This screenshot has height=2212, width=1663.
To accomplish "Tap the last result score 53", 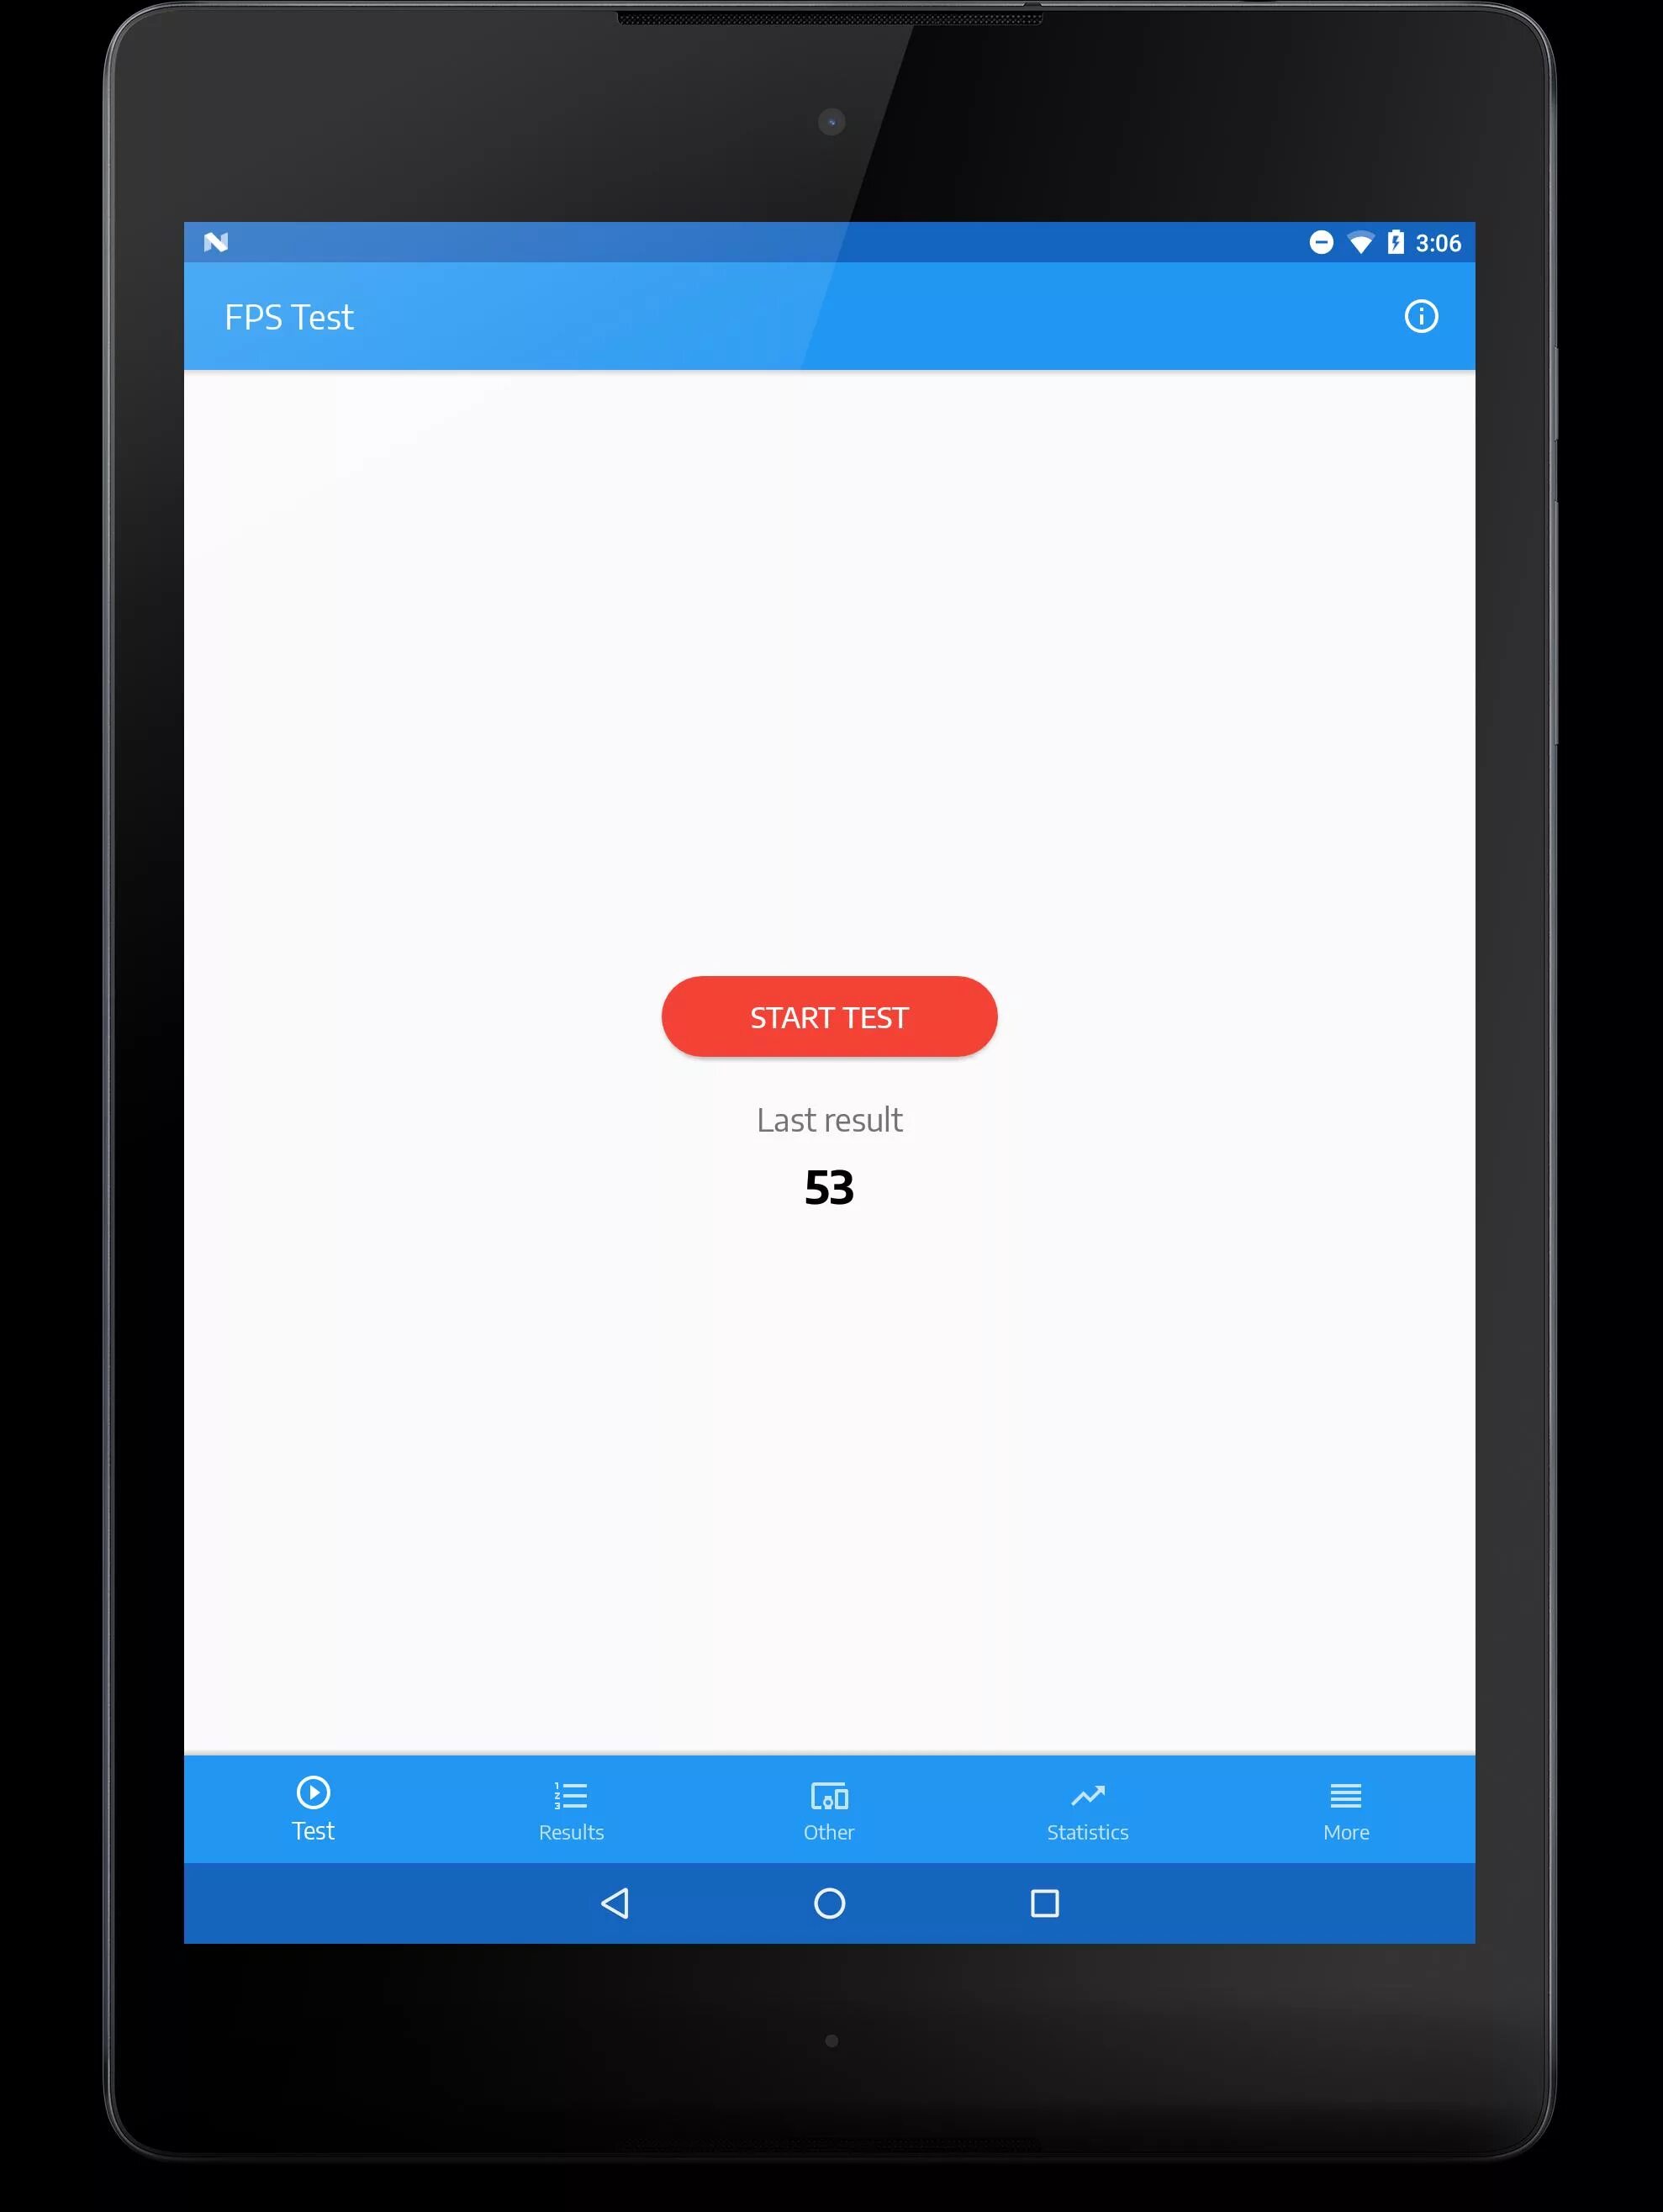I will 830,1188.
